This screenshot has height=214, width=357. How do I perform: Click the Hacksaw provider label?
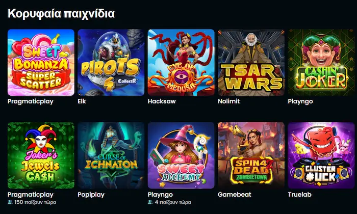pos(162,101)
